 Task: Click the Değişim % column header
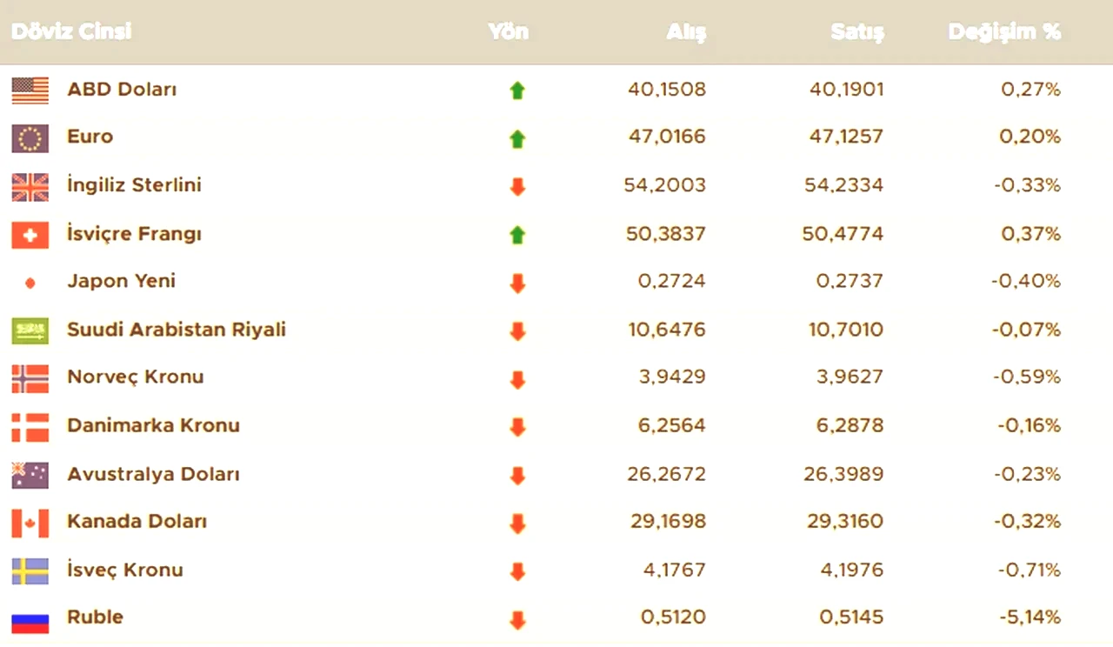1004,32
